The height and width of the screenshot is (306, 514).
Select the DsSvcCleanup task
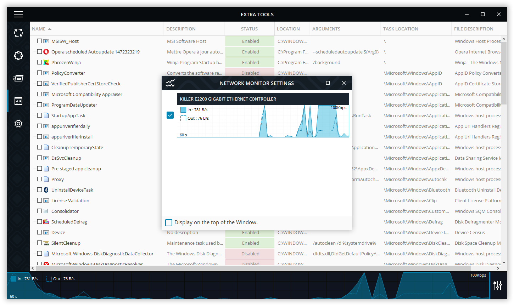coord(66,158)
